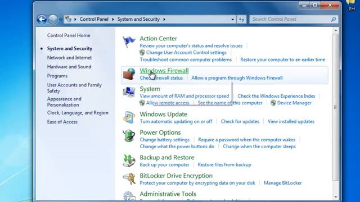This screenshot has width=360, height=202.
Task: Select System and Security in the sidebar
Action: point(70,49)
